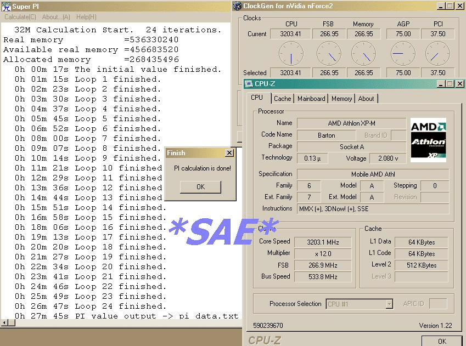466x346 pixels.
Task: Click the Current PCI value 37.50
Action: [x=438, y=34]
